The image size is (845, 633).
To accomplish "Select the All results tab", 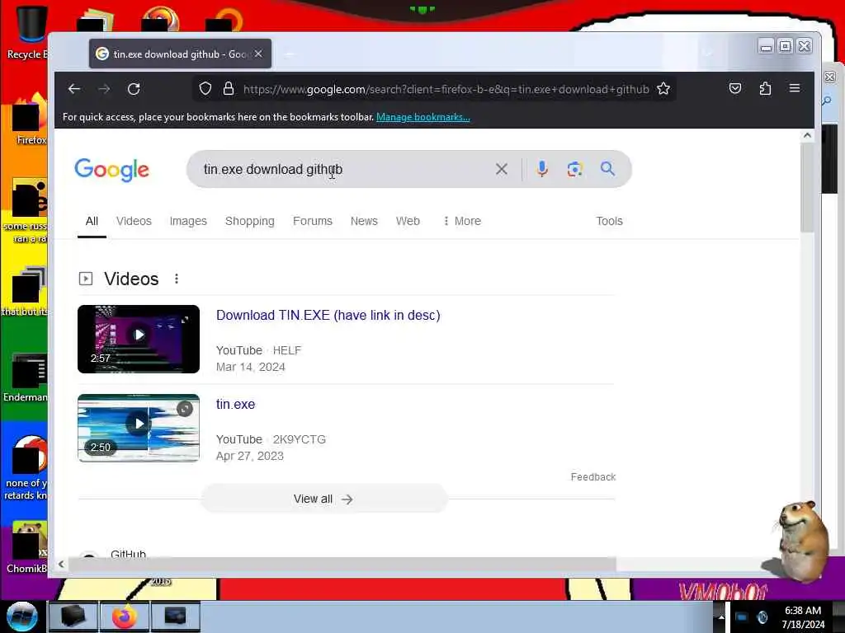I will click(x=92, y=221).
